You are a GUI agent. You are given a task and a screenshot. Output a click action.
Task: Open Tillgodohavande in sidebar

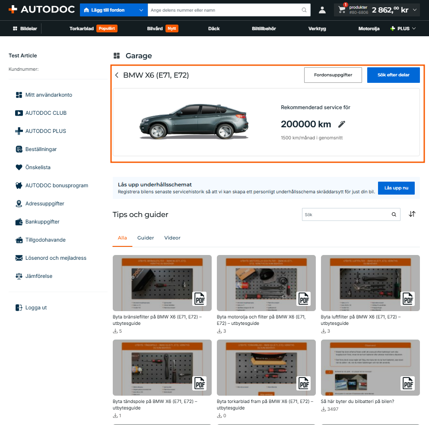[x=45, y=240]
